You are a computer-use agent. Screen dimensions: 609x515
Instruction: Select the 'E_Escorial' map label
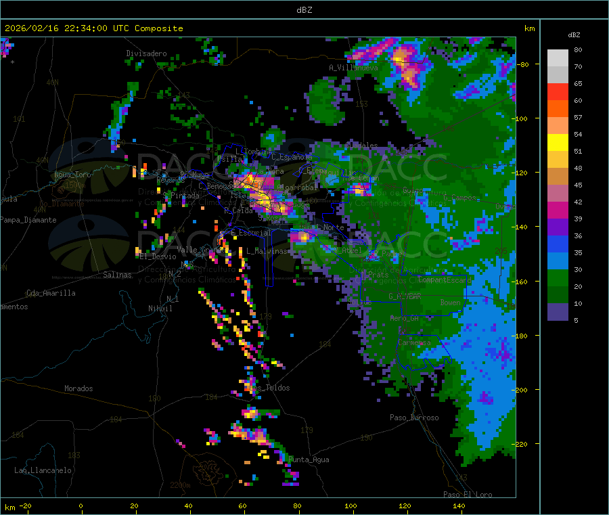tap(250, 233)
